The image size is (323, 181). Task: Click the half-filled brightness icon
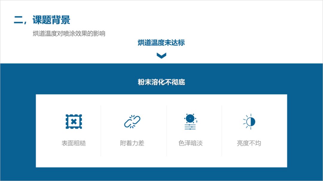pyautogui.click(x=249, y=121)
